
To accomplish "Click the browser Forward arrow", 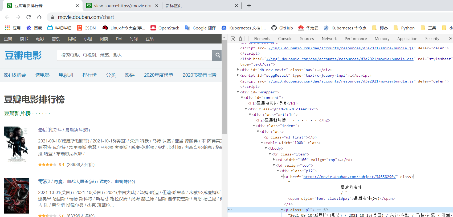I will (x=18, y=17).
